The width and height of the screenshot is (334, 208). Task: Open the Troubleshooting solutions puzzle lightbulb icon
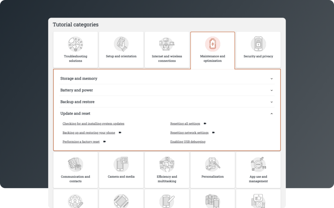pos(75,44)
